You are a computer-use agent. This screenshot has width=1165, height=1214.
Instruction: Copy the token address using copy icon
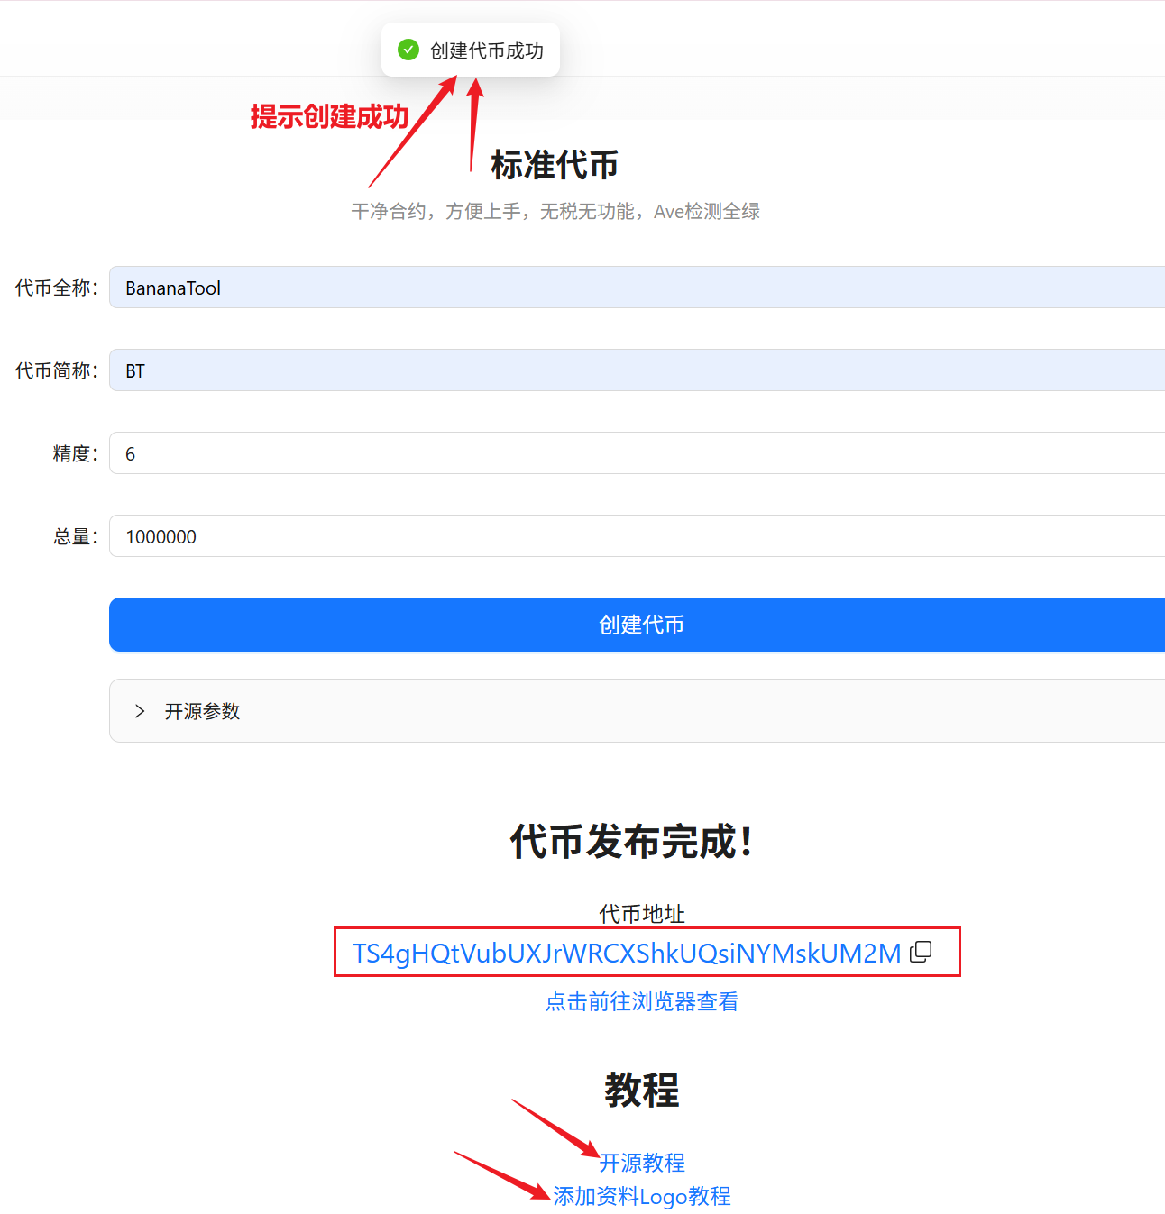click(921, 952)
